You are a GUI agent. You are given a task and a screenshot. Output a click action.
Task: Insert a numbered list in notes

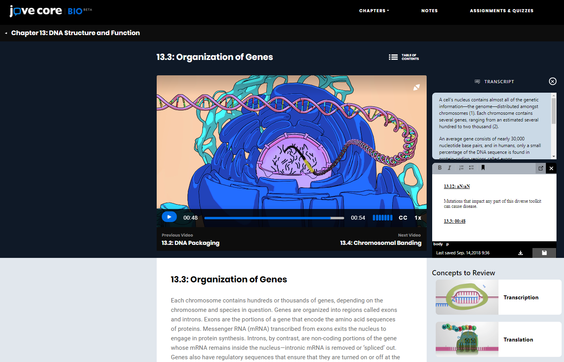click(461, 168)
